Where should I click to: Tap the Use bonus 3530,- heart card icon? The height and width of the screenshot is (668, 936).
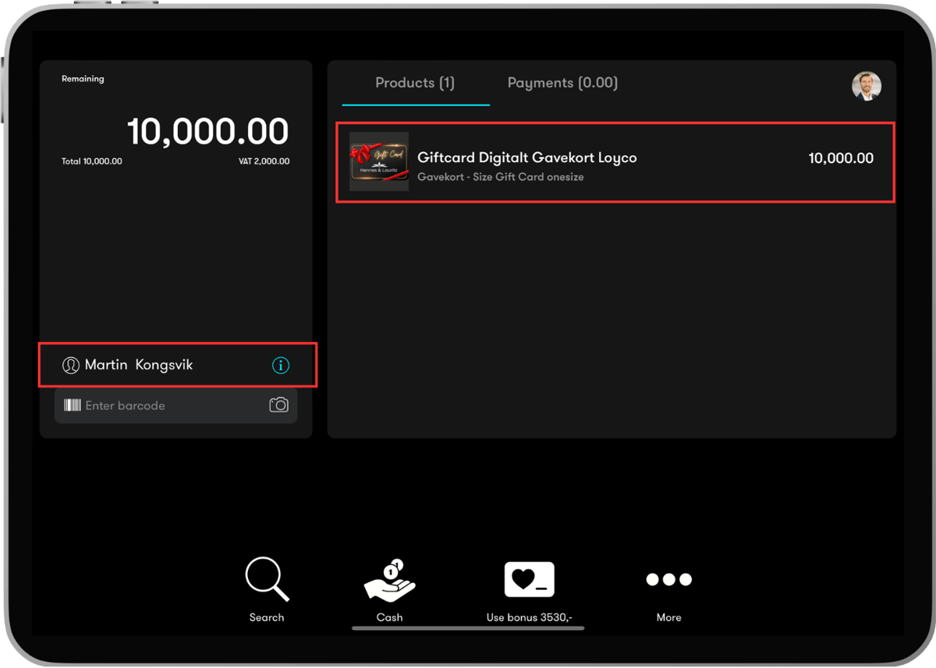point(529,579)
